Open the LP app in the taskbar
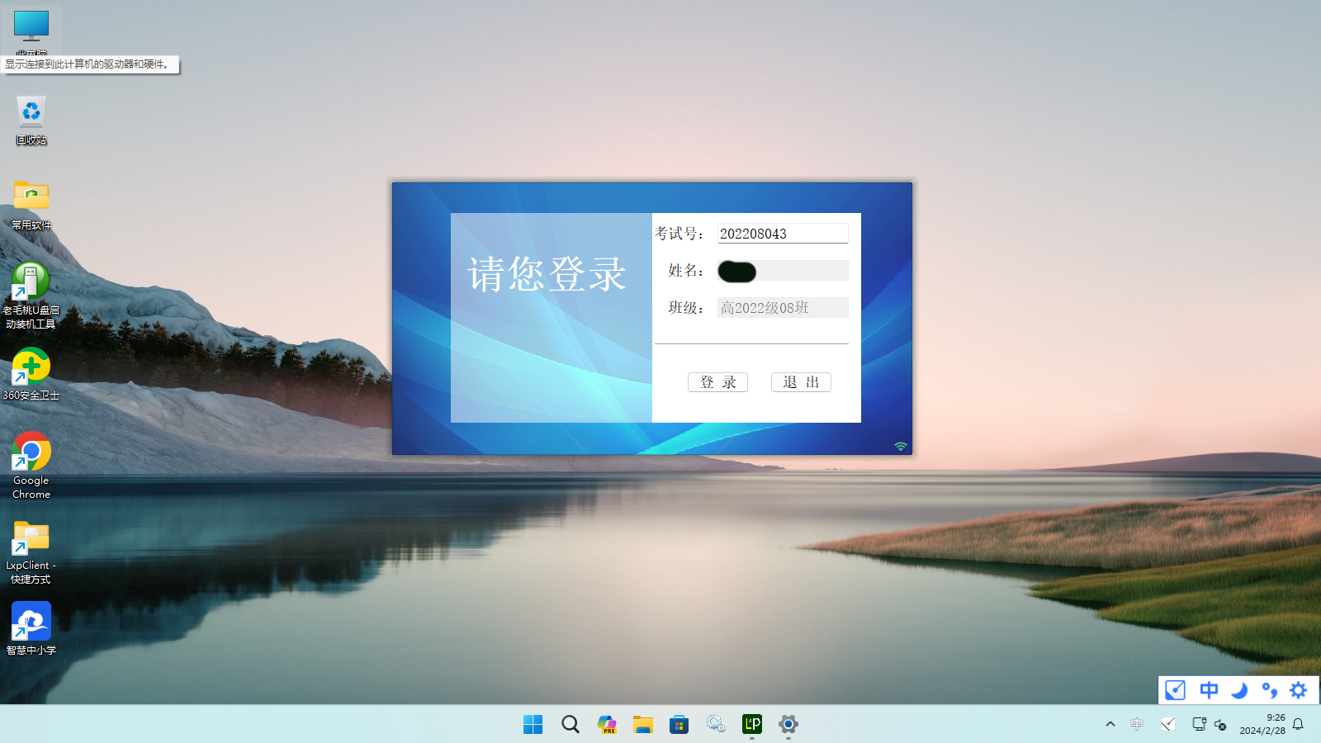1321x743 pixels. coord(752,724)
